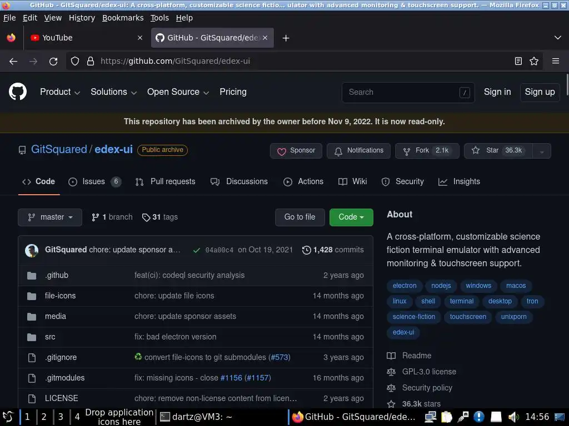The image size is (569, 426).
Task: Click the src folder icon
Action: click(32, 337)
